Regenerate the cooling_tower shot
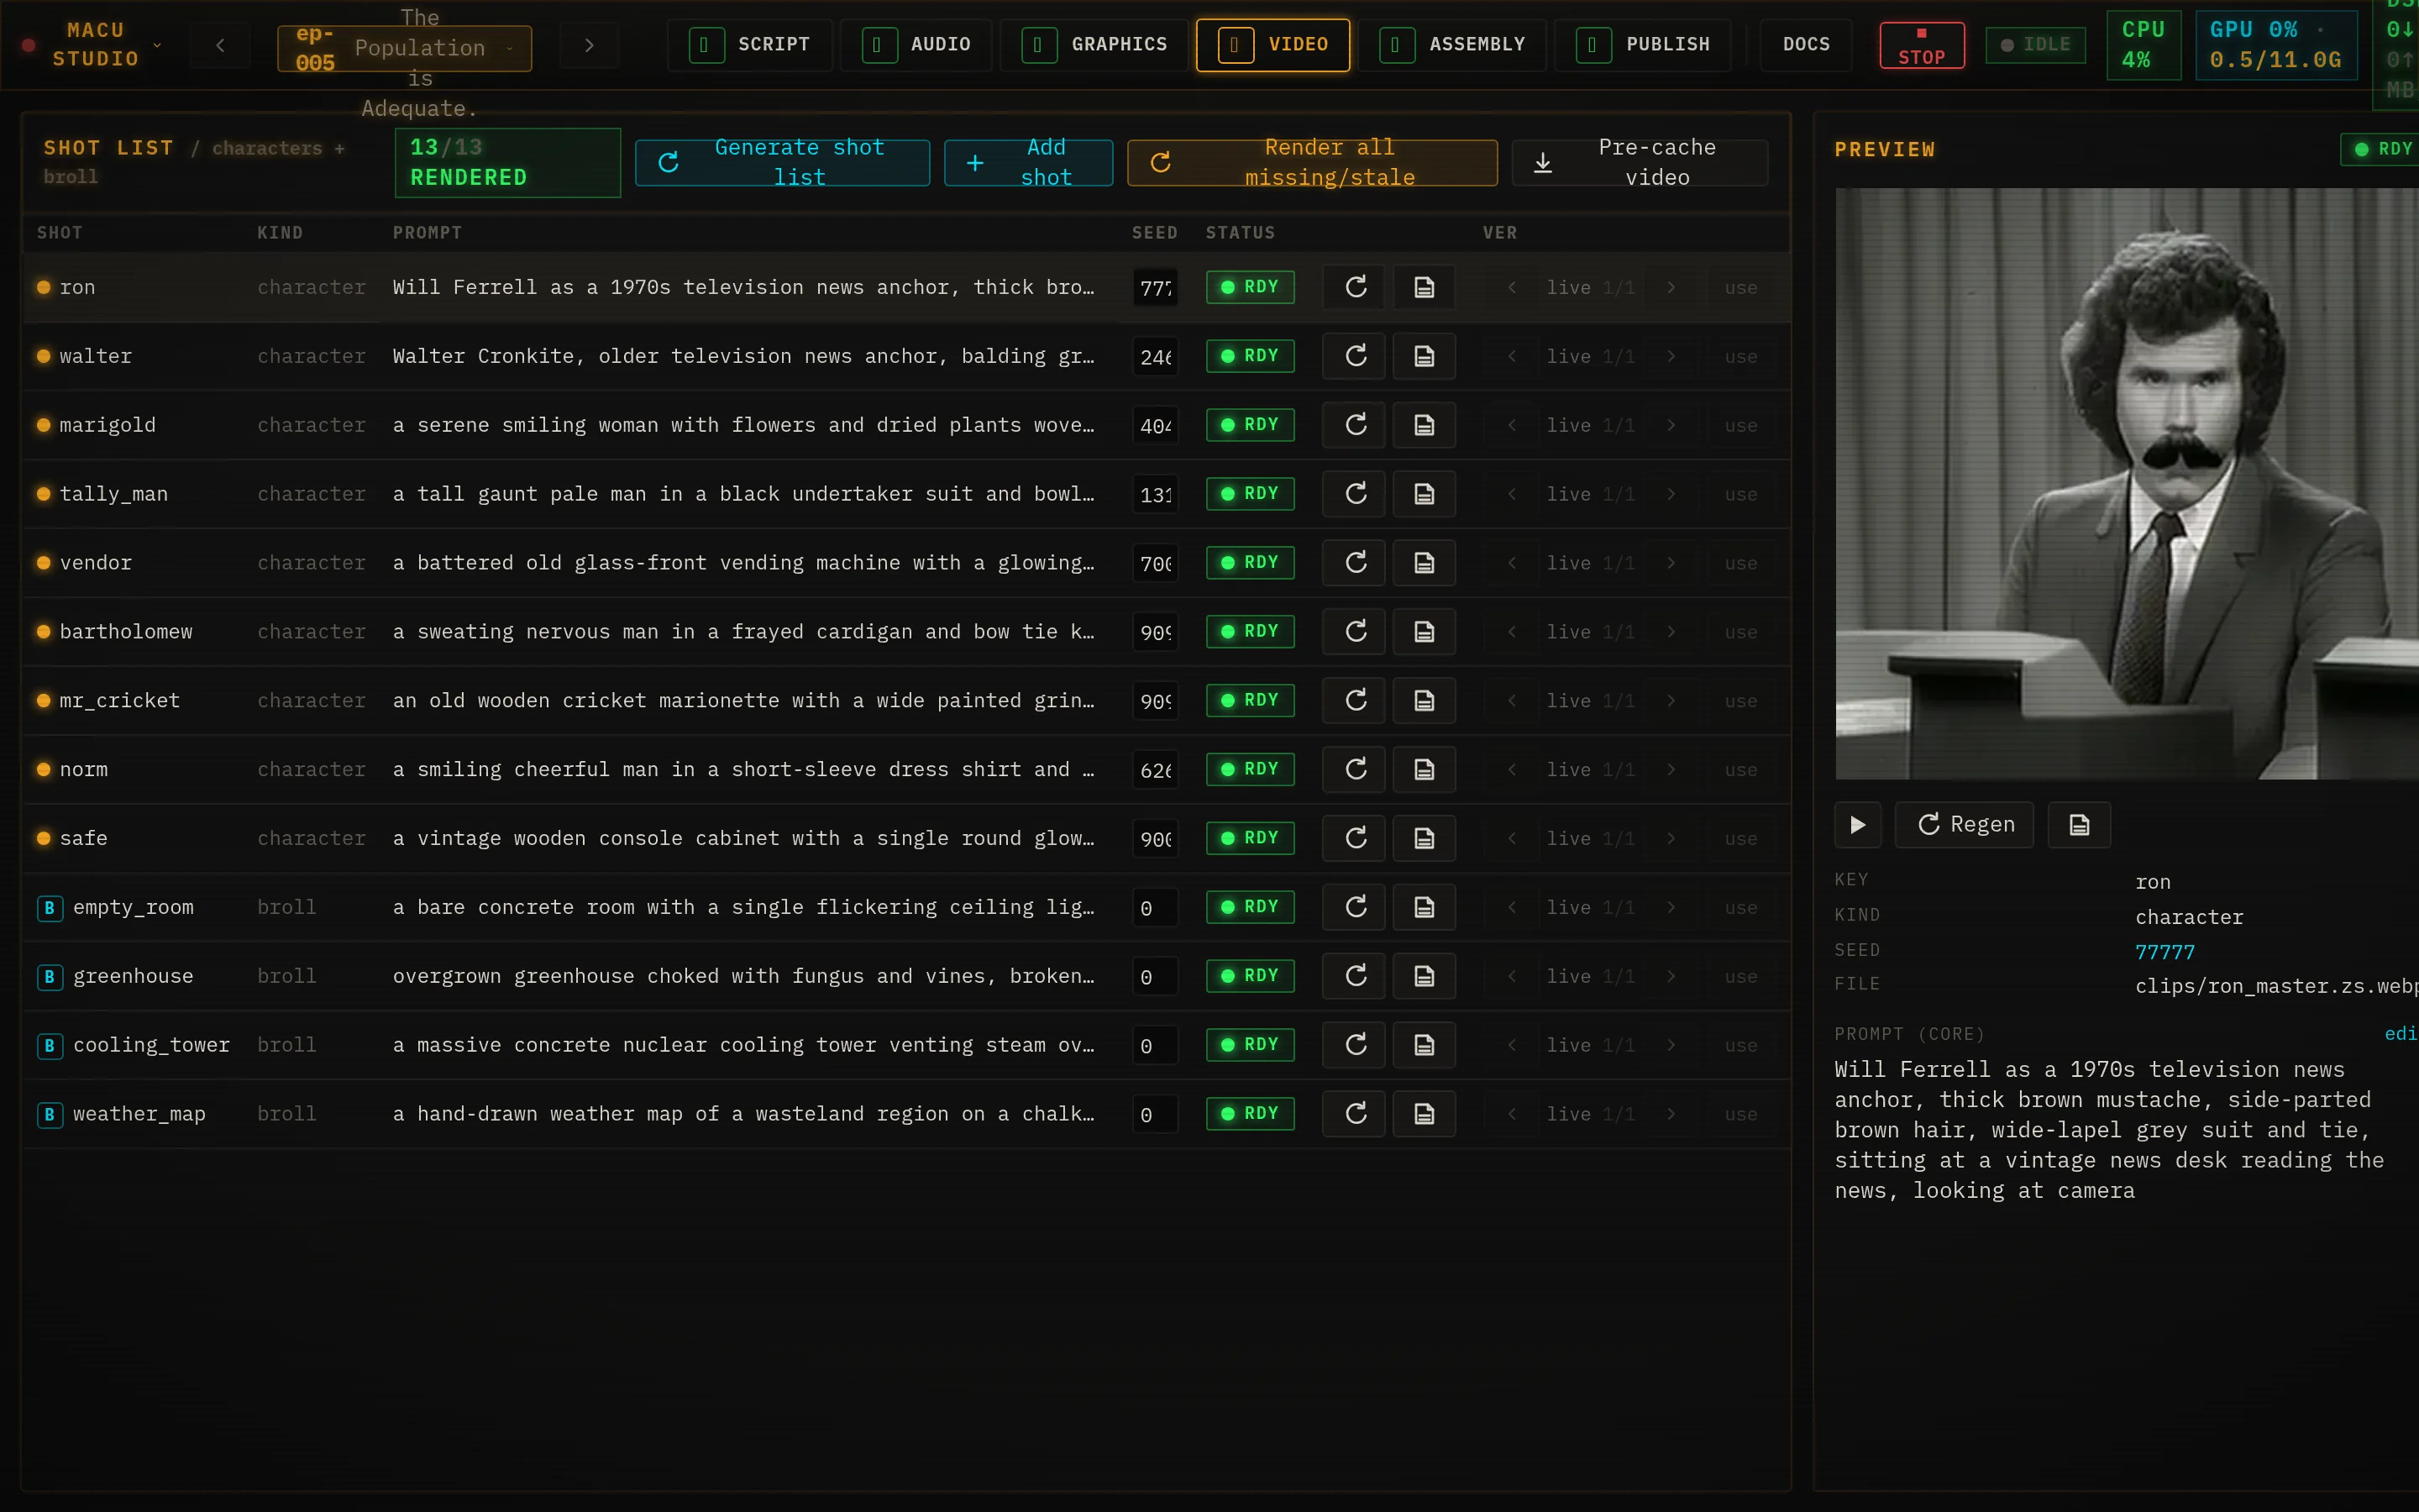This screenshot has width=2419, height=1512. pyautogui.click(x=1355, y=1045)
